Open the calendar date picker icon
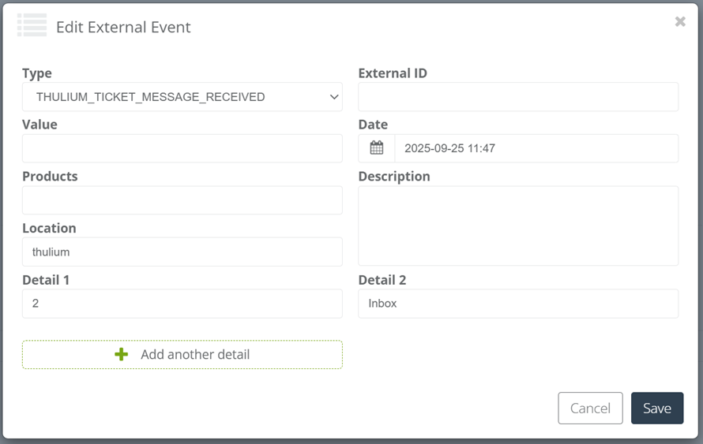703x444 pixels. 377,148
